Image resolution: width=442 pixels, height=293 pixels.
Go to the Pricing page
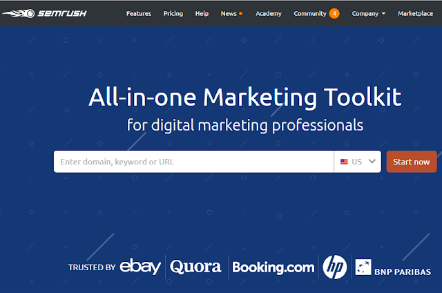pyautogui.click(x=173, y=14)
